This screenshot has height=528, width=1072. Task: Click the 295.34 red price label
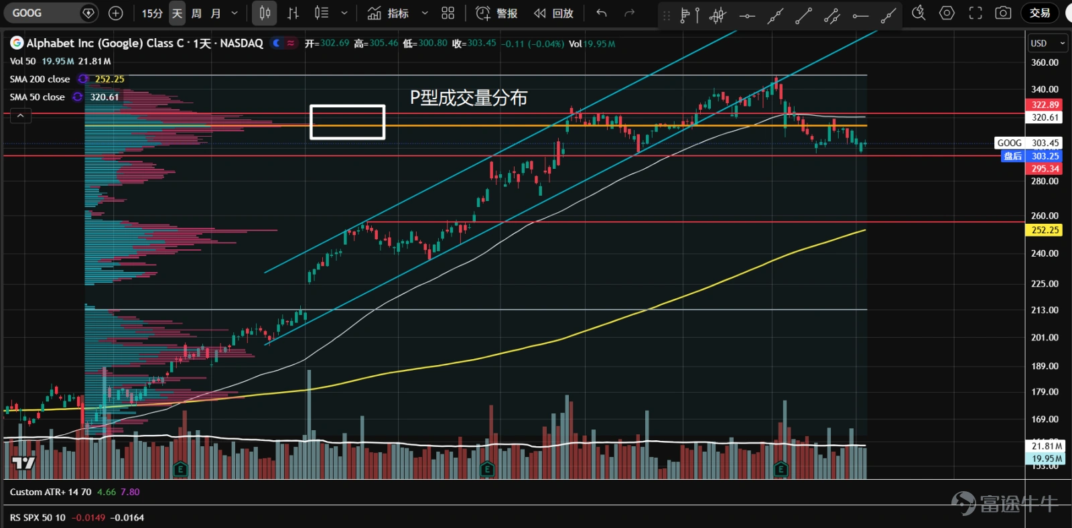1045,168
